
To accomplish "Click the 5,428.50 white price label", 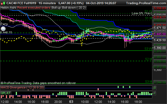I will point(160,40).
